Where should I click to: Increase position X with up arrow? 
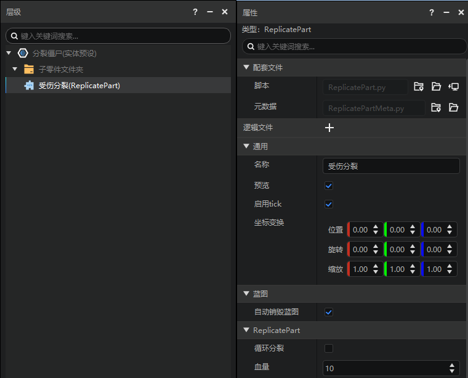click(376, 226)
